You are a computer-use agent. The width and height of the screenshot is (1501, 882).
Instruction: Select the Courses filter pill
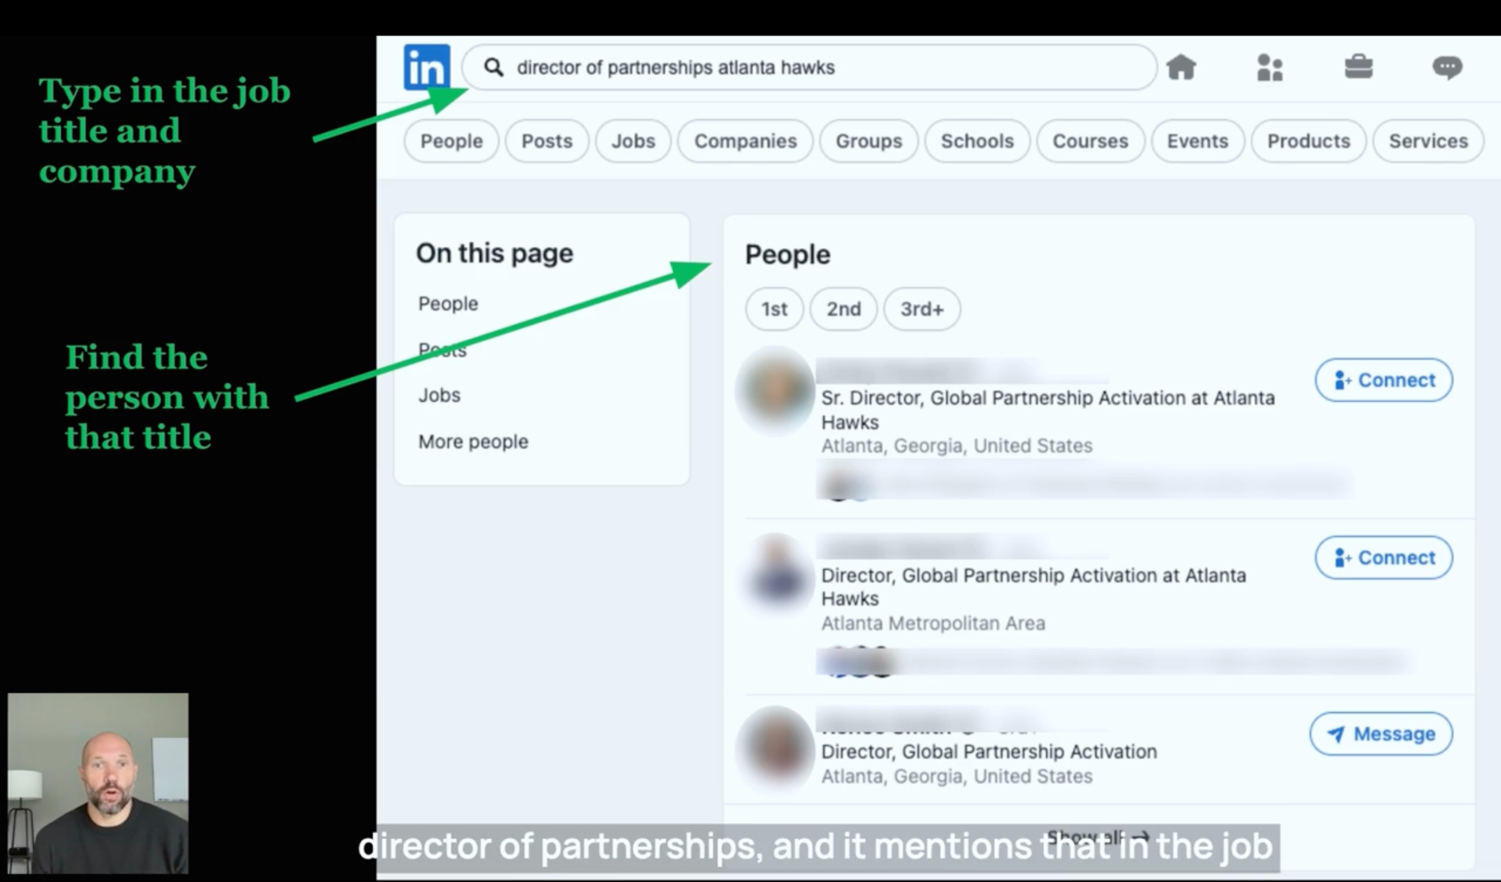click(1090, 141)
